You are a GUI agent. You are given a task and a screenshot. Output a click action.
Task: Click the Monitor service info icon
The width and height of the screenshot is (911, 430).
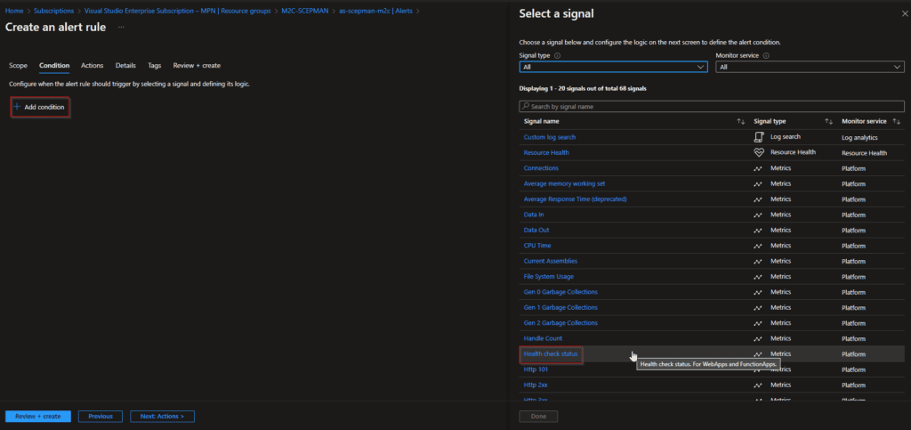[x=766, y=55]
